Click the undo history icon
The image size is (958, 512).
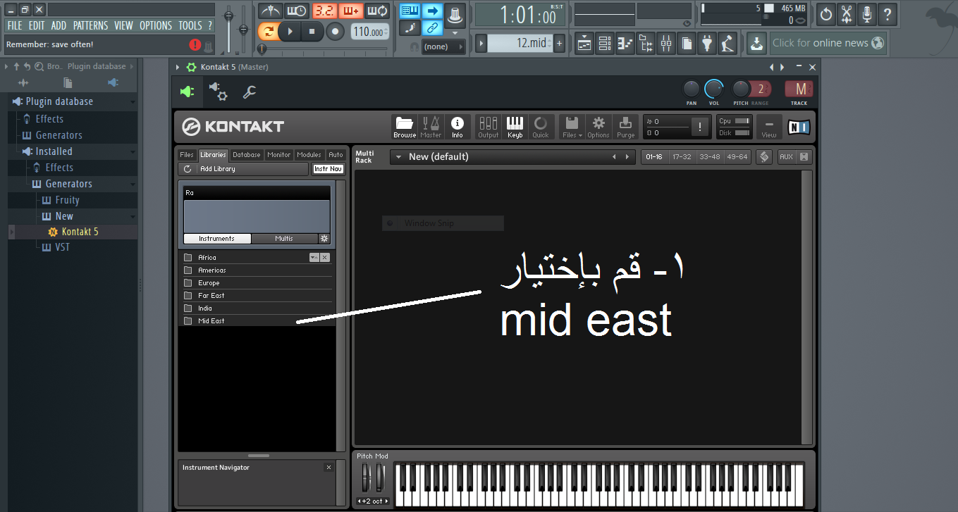click(826, 13)
